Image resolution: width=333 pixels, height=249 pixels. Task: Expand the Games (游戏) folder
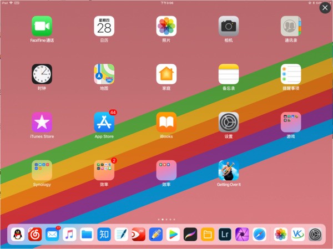pos(291,122)
